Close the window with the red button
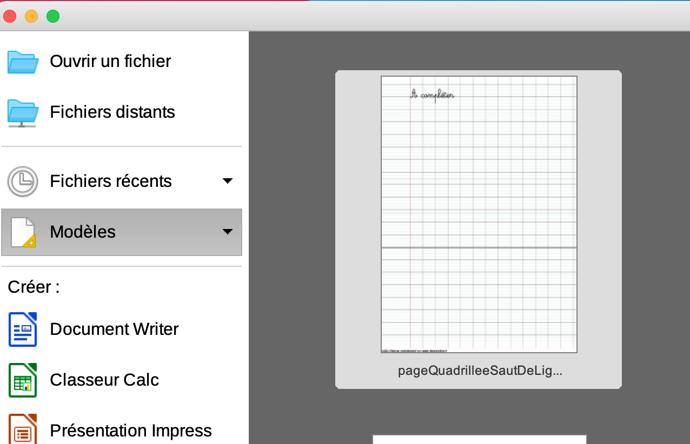690x444 pixels. pyautogui.click(x=10, y=16)
